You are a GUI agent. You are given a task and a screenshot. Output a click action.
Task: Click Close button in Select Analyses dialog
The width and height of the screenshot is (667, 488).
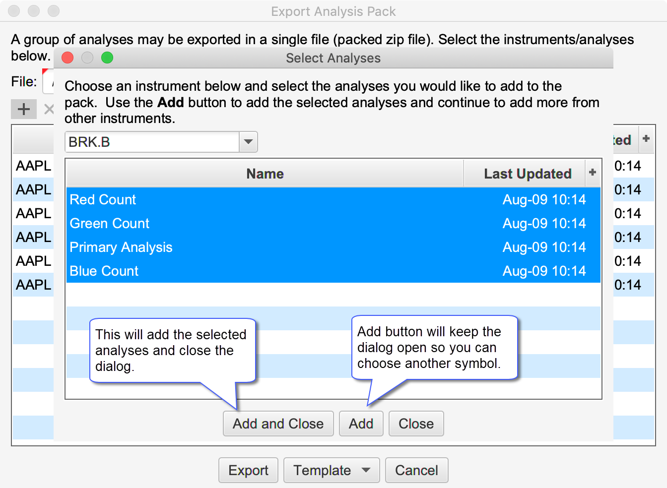click(x=416, y=424)
